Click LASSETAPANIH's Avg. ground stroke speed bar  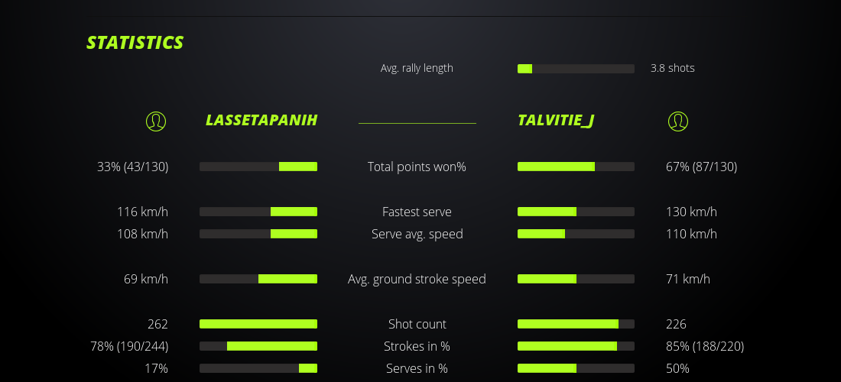click(x=258, y=279)
